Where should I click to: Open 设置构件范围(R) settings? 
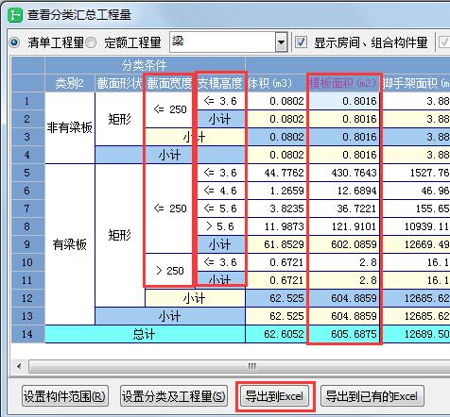(65, 396)
